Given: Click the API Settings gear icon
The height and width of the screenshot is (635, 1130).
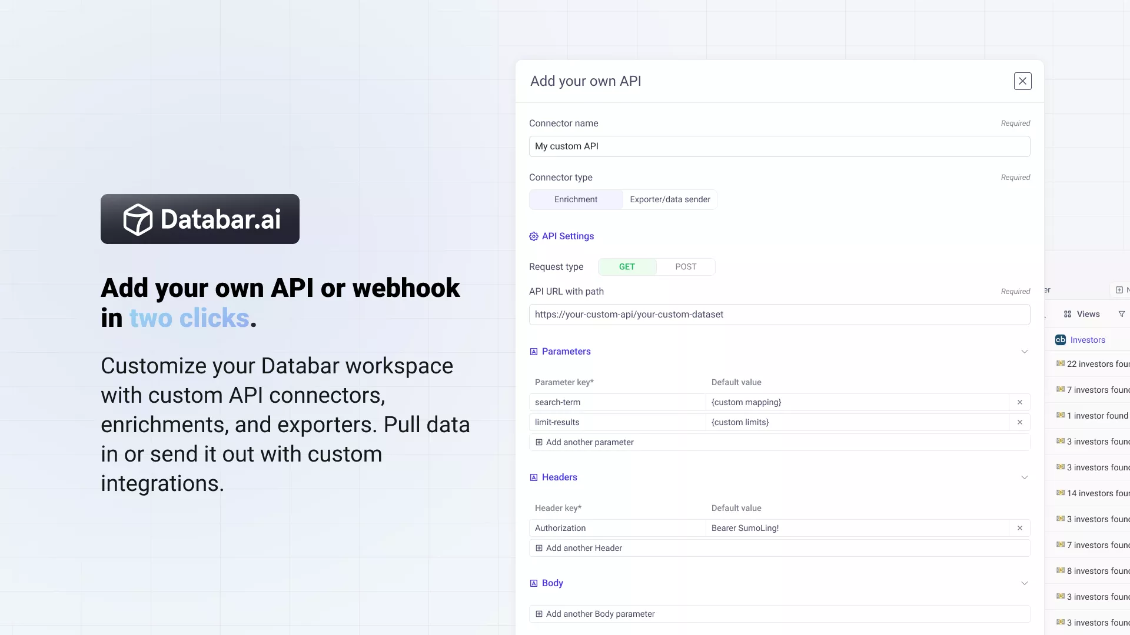Looking at the screenshot, I should coord(533,236).
